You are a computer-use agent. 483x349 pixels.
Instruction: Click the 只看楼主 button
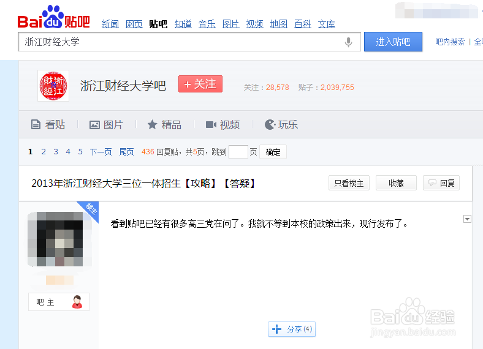click(349, 183)
